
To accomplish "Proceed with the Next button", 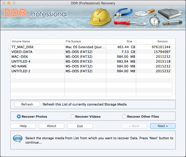I will pyautogui.click(x=163, y=126).
